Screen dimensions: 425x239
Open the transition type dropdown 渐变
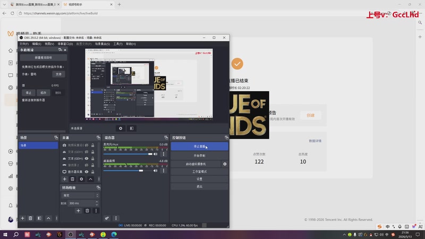[x=81, y=195]
